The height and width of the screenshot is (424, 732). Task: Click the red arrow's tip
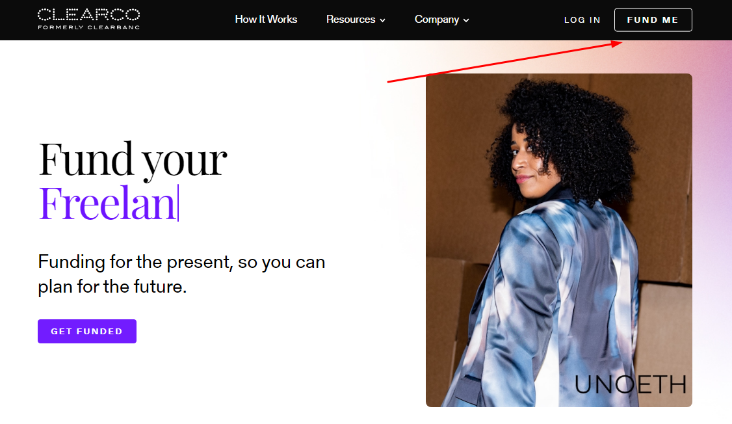tap(621, 42)
